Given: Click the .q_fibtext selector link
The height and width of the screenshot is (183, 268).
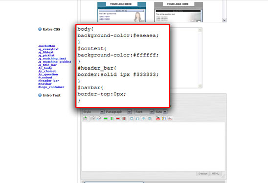Looking at the screenshot, I should pos(45,52).
